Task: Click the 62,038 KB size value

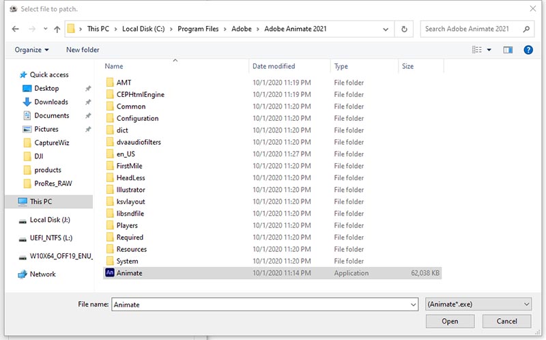Action: click(425, 273)
